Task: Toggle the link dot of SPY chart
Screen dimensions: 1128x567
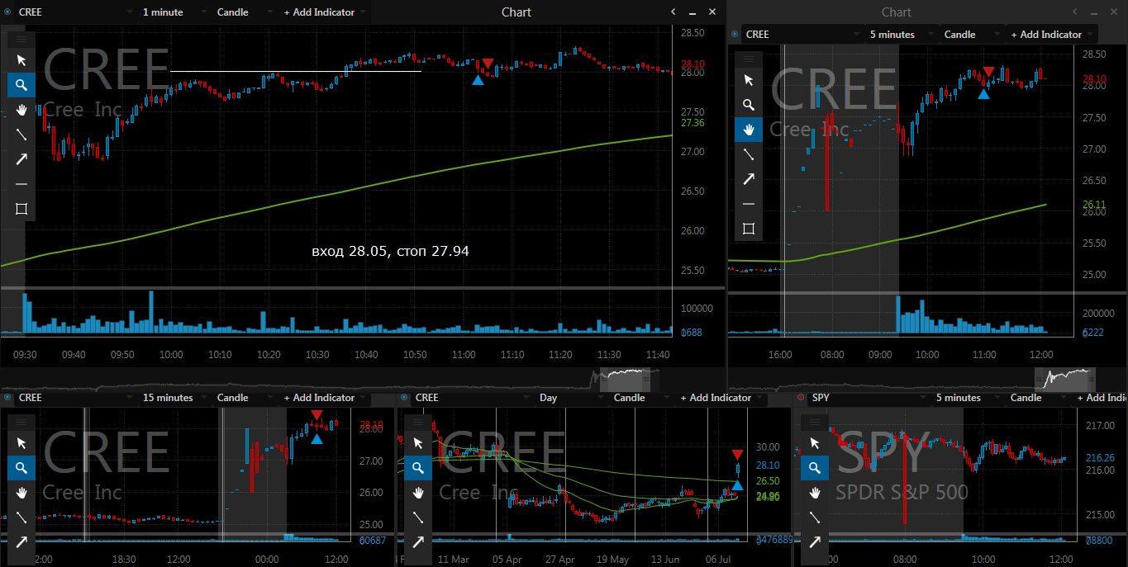Action: click(x=802, y=398)
